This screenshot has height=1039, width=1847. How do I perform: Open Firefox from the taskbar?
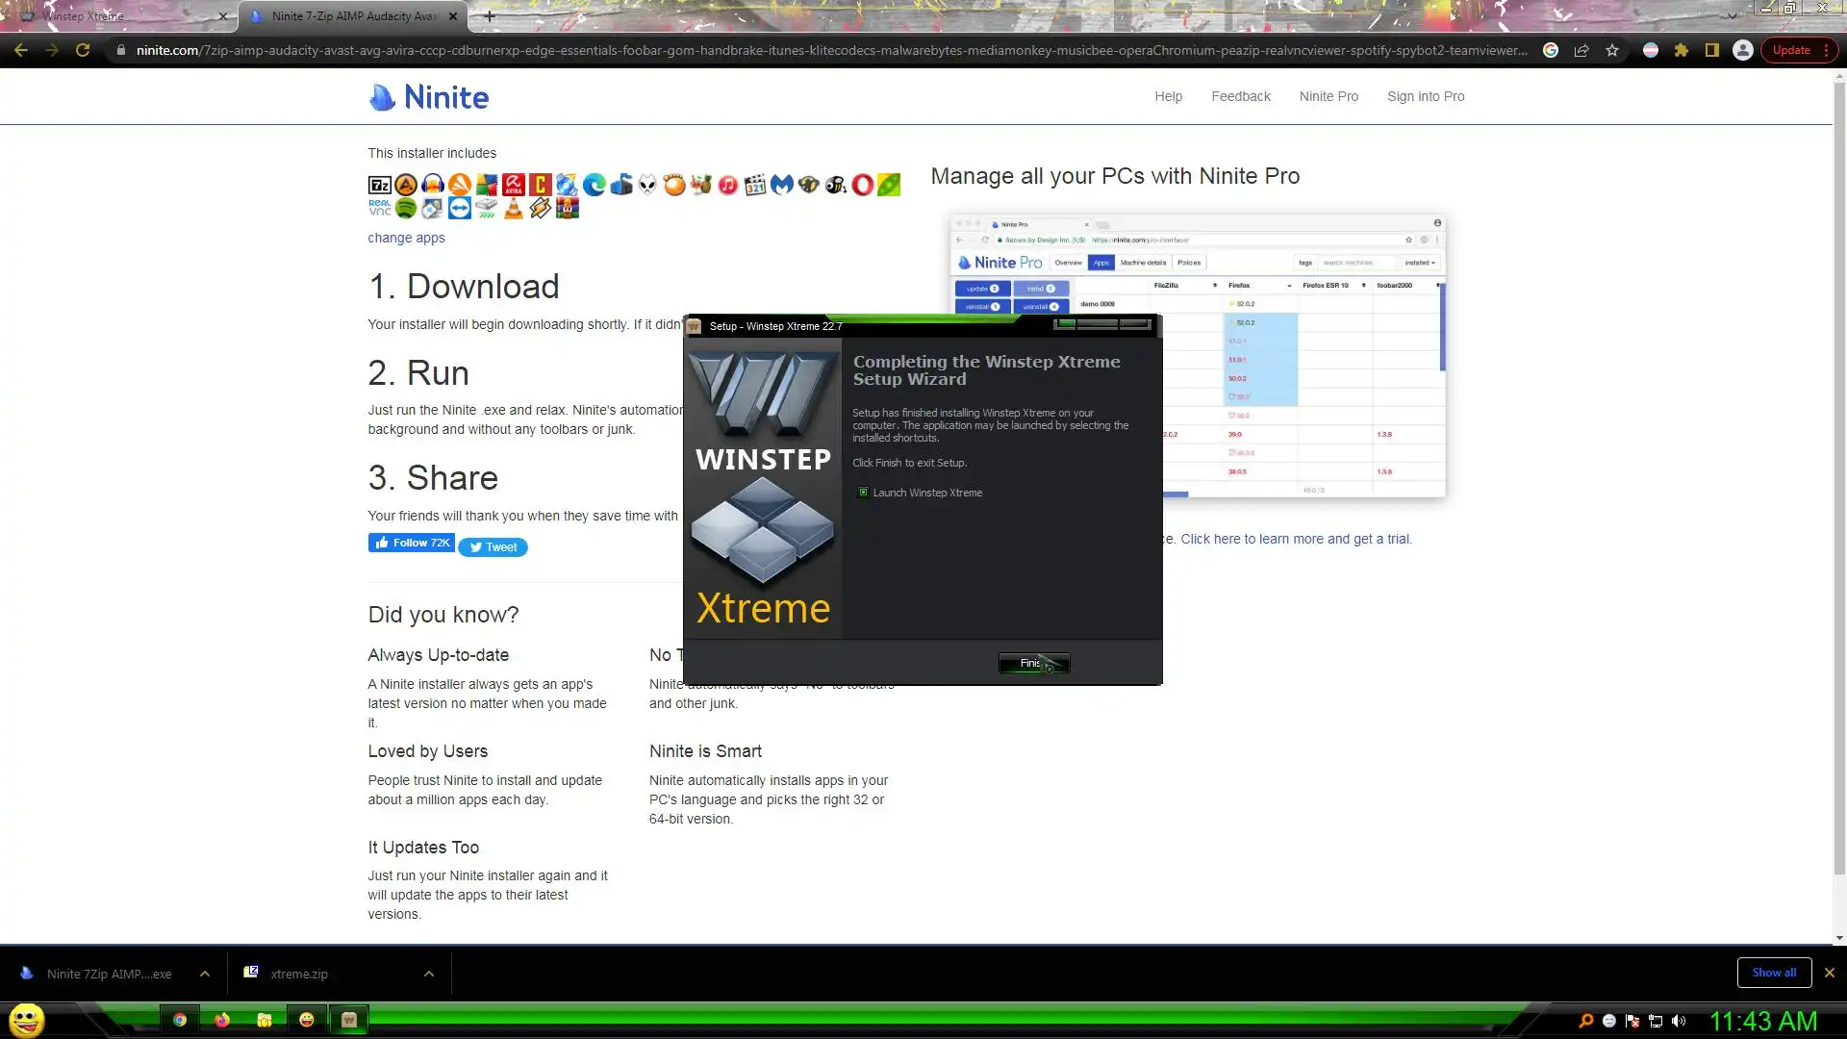pos(222,1020)
